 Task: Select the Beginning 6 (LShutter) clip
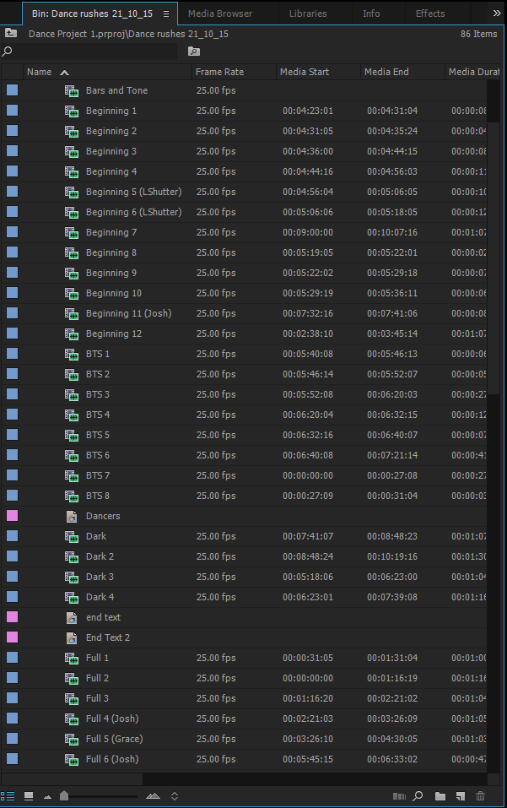pyautogui.click(x=134, y=212)
